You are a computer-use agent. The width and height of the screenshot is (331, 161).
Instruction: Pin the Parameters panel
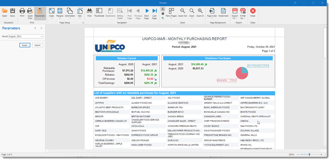point(35,28)
